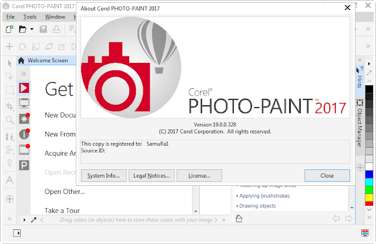Click the down arrow below the color palette
Viewport: 376px width, 244px height.
(x=370, y=209)
